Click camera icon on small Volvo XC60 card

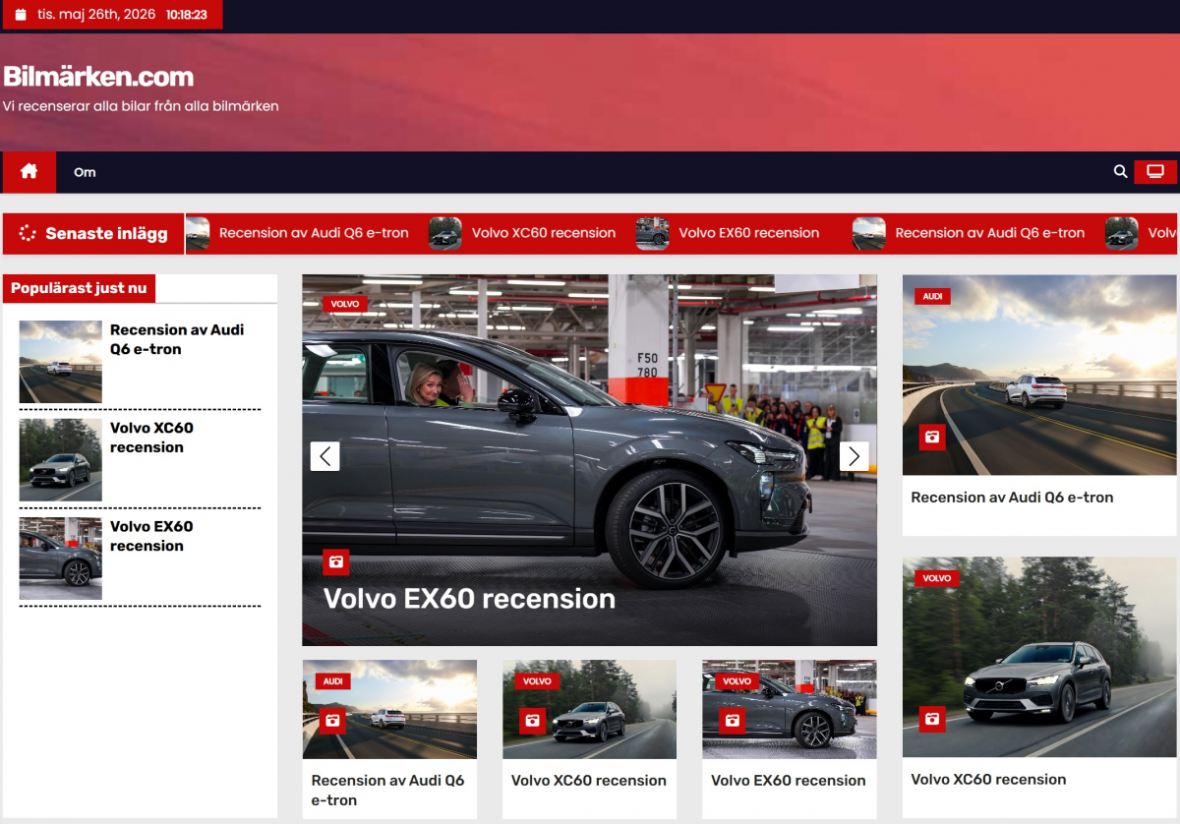pyautogui.click(x=532, y=721)
